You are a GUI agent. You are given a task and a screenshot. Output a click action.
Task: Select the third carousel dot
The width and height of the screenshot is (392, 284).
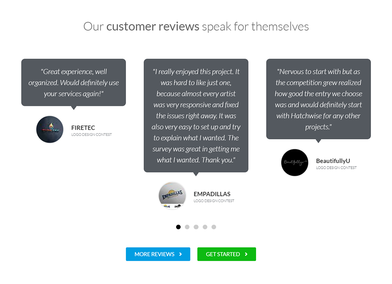pyautogui.click(x=196, y=227)
